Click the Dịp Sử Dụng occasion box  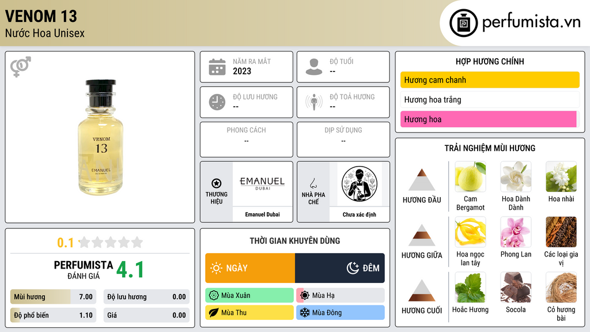coord(343,139)
